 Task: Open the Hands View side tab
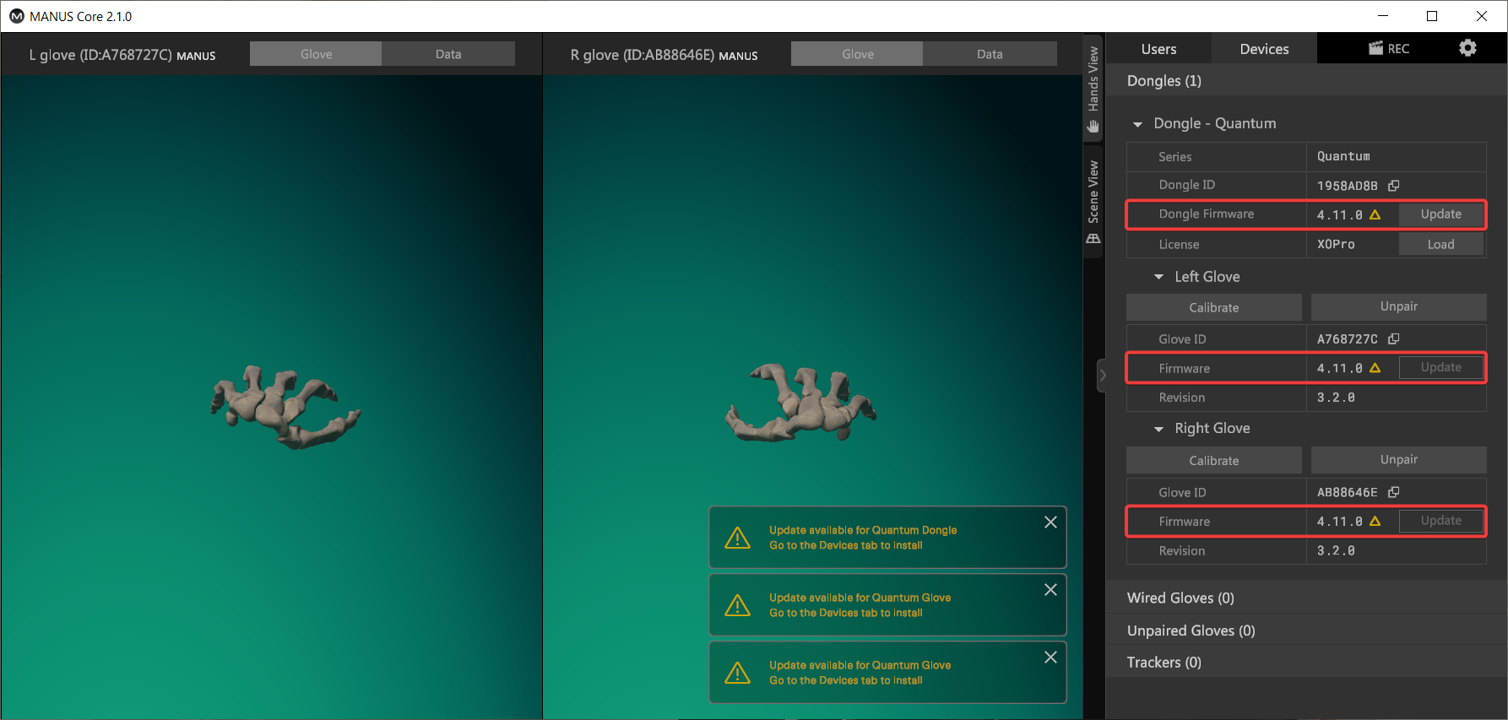click(x=1093, y=89)
